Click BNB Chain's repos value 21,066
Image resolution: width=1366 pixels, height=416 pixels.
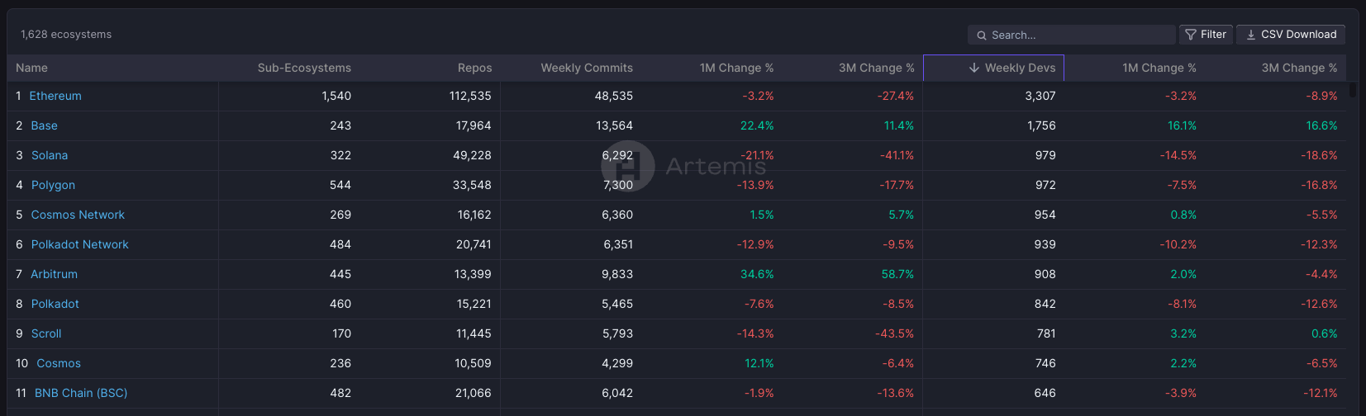click(473, 393)
